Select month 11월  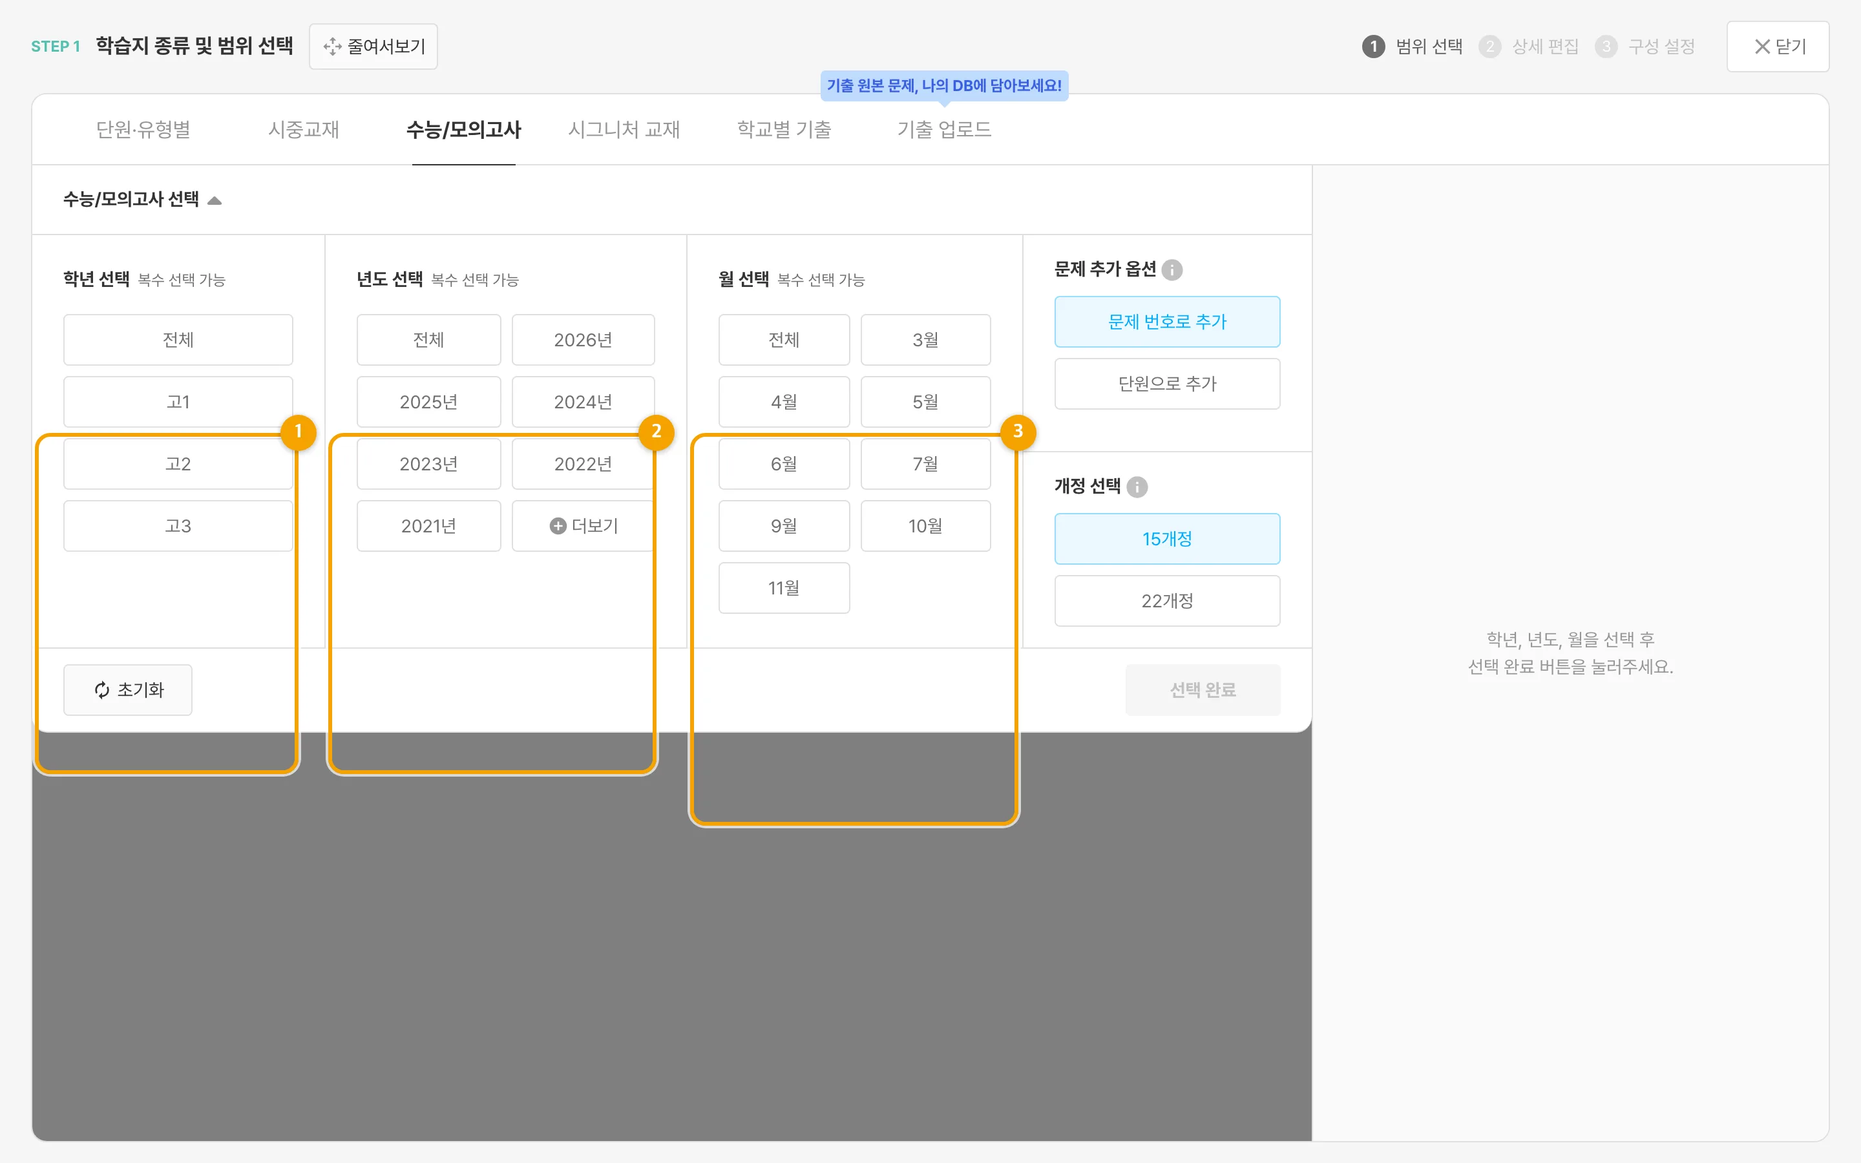784,589
